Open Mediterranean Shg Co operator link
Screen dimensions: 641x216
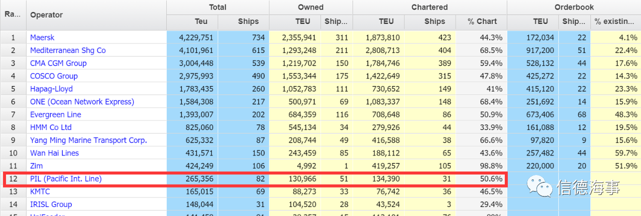coord(68,50)
